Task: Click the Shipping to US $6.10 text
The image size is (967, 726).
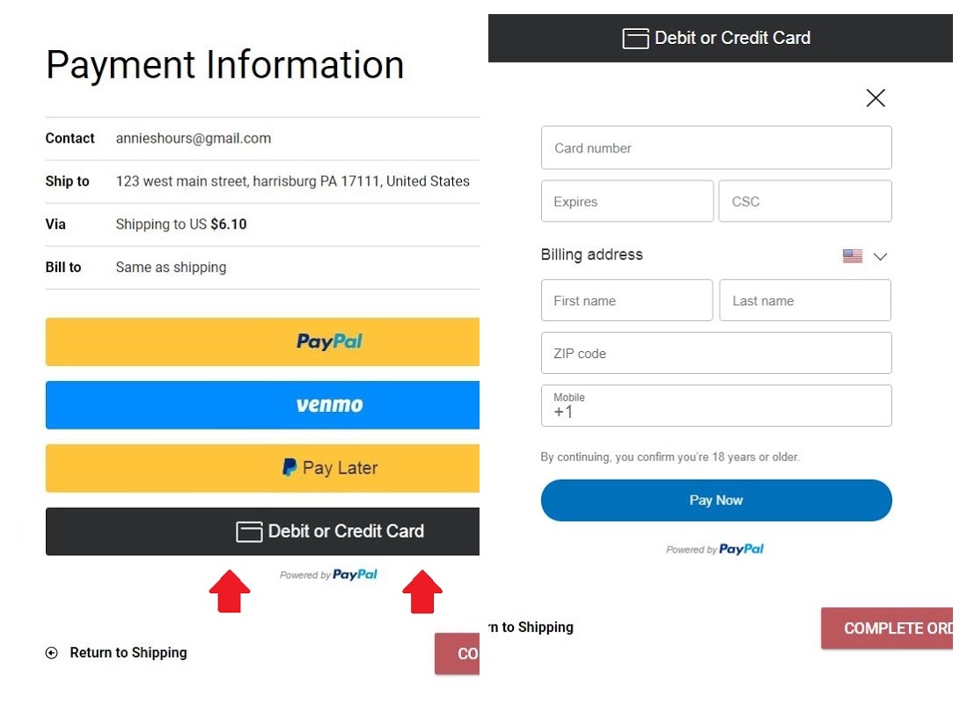Action: [x=181, y=224]
